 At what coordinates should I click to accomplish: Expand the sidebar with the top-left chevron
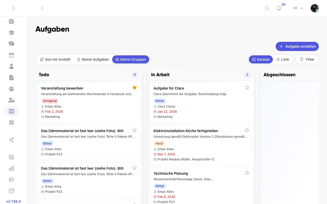tap(13, 8)
